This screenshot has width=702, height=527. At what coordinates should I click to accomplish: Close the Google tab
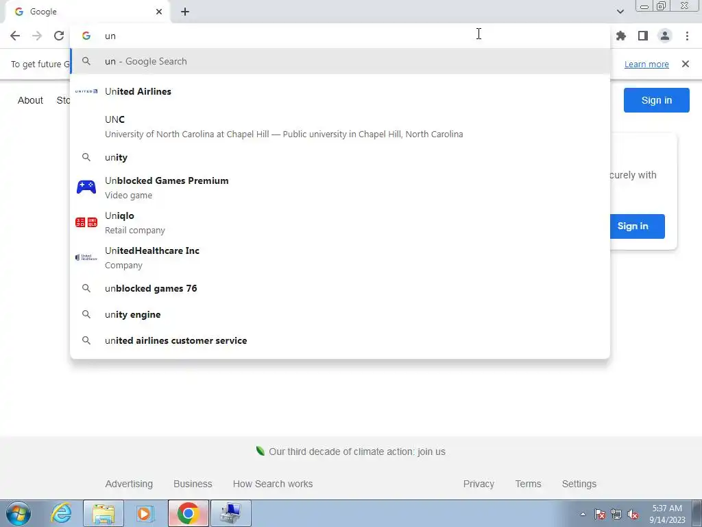159,12
